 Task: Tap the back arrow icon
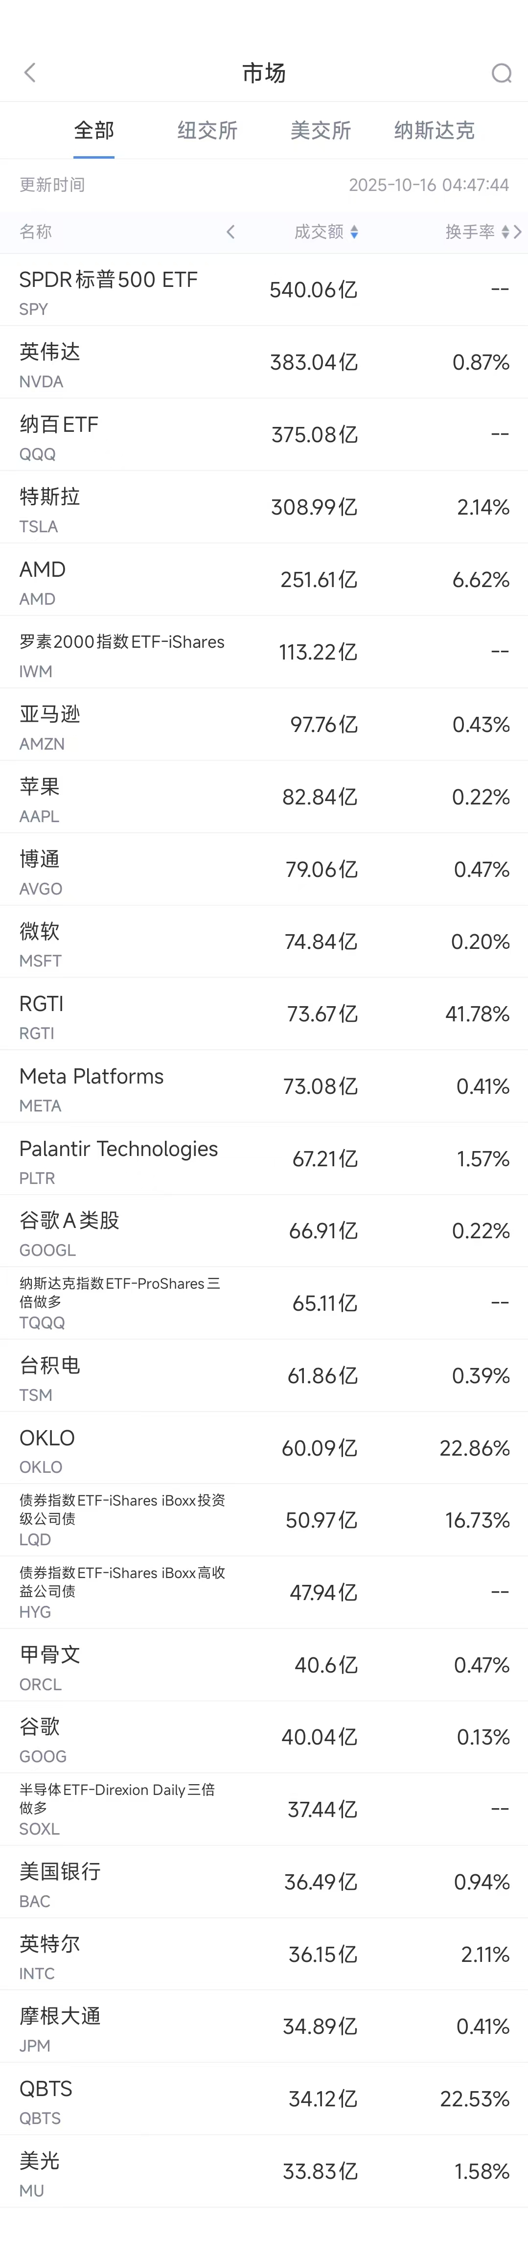(30, 73)
